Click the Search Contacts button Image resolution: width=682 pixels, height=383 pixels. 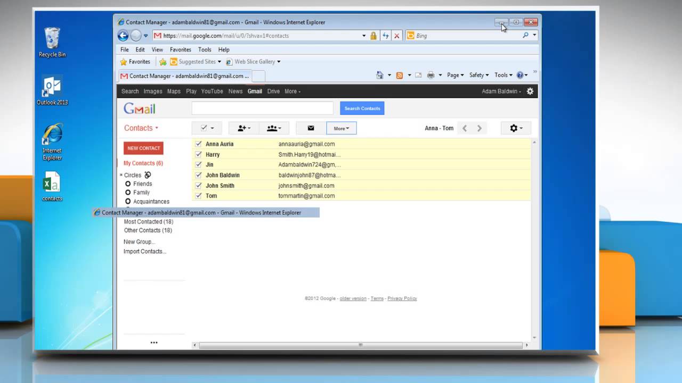[x=362, y=109]
